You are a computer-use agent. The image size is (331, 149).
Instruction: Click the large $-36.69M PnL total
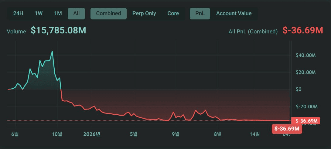pos(303,30)
